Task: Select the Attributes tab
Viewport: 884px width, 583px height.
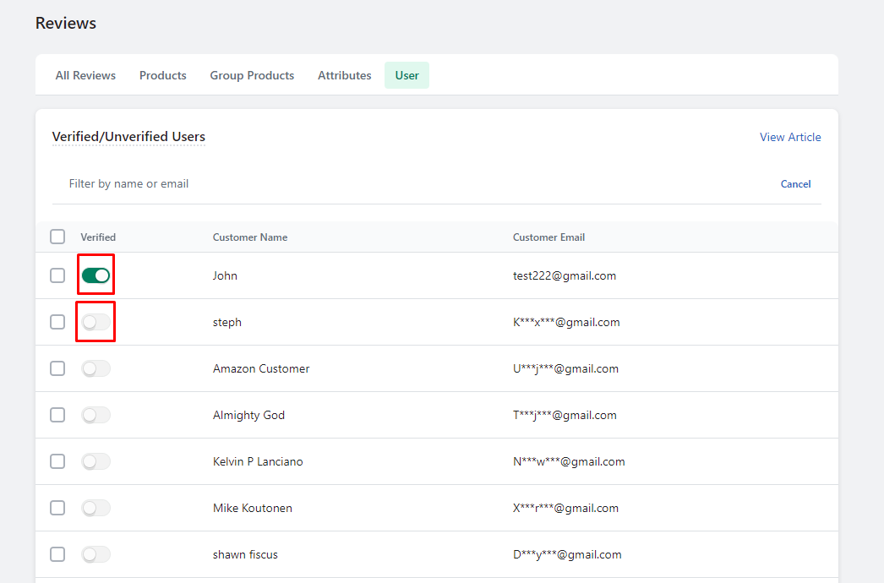Action: click(344, 75)
